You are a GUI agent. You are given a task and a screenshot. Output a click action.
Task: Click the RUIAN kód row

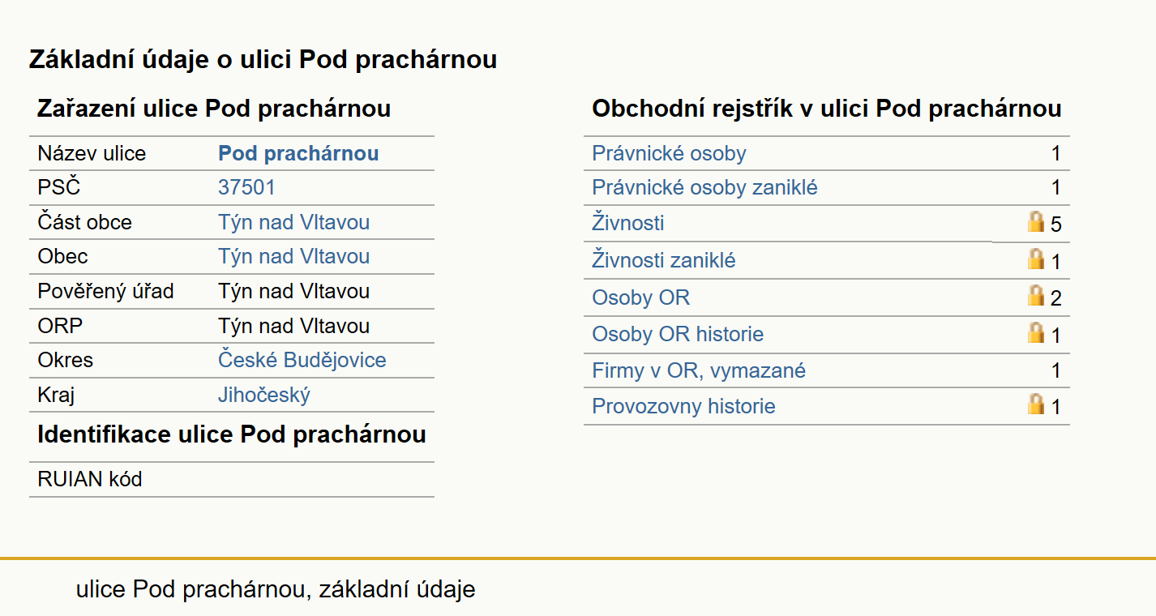232,479
